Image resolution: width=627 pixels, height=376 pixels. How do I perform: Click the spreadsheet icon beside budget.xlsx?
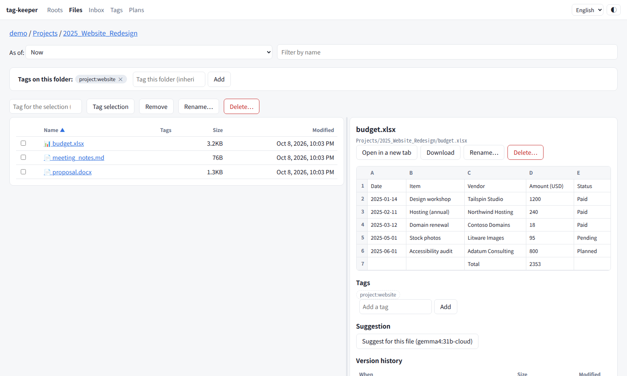coord(47,144)
